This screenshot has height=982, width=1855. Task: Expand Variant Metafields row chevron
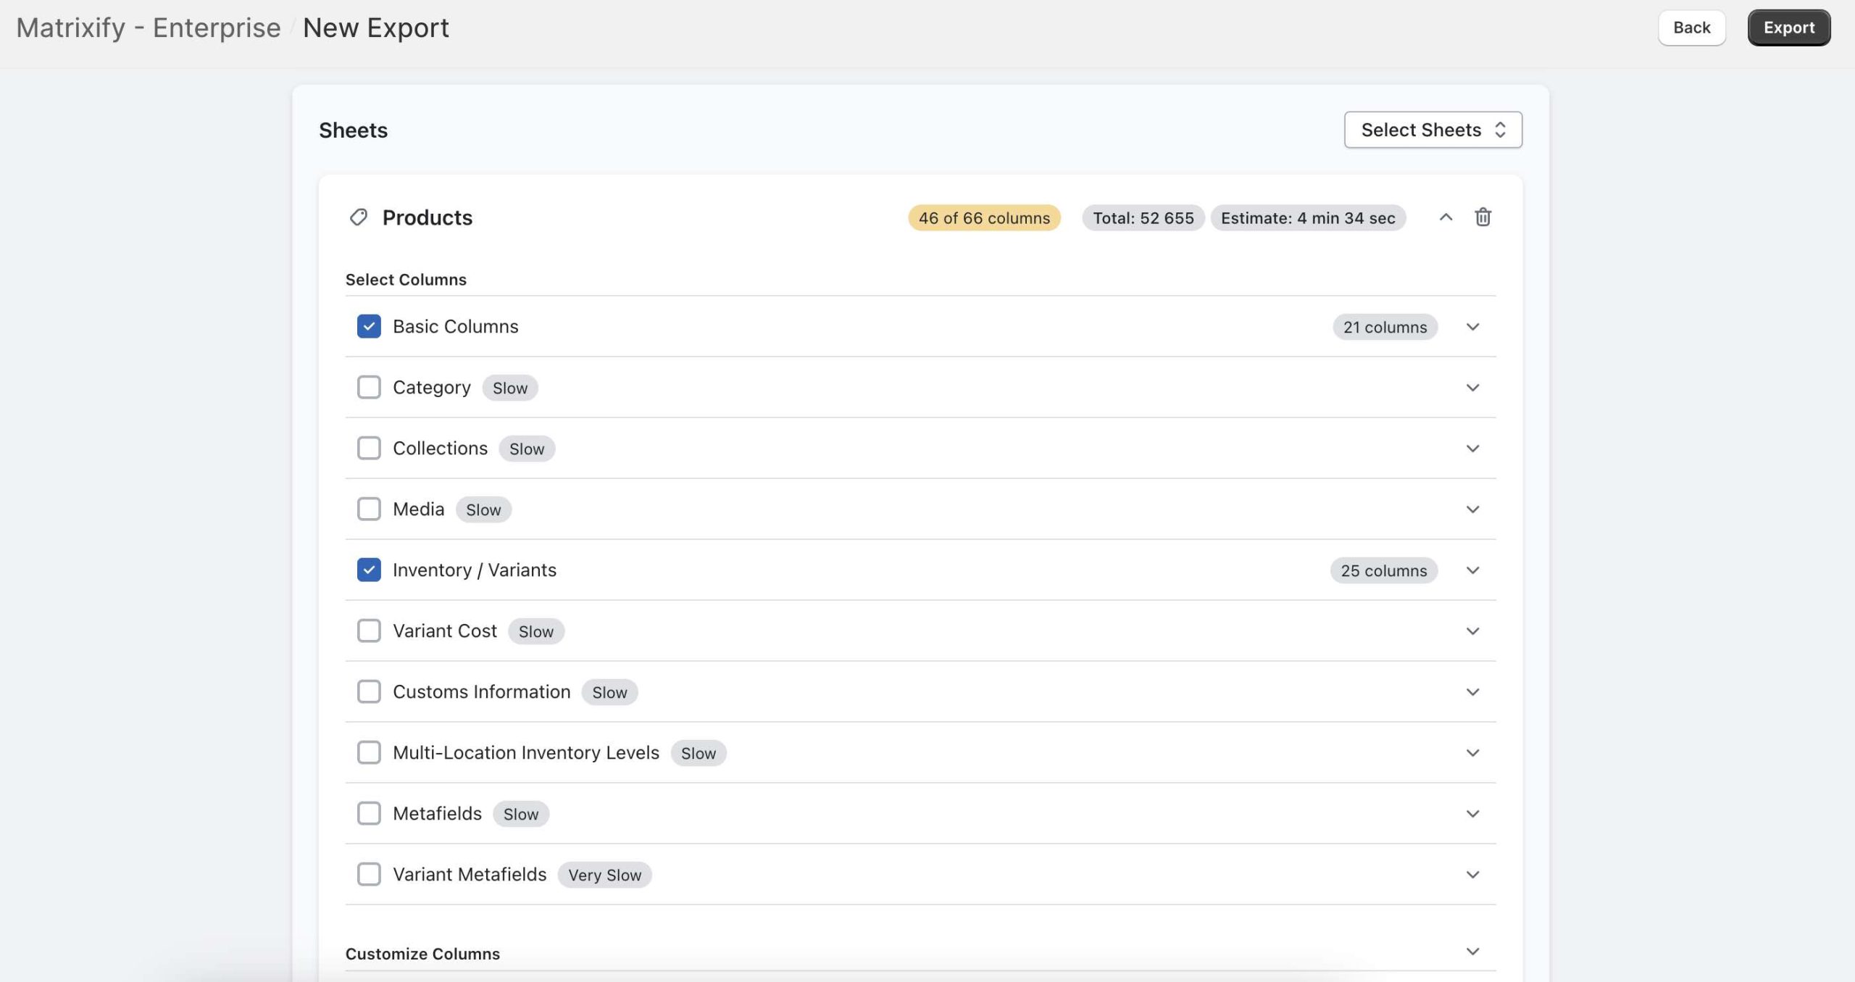[x=1472, y=875]
